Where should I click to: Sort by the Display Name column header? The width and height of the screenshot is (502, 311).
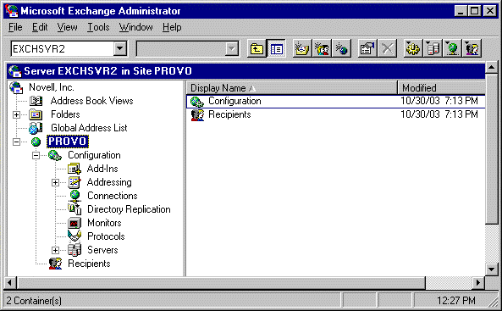coord(292,87)
